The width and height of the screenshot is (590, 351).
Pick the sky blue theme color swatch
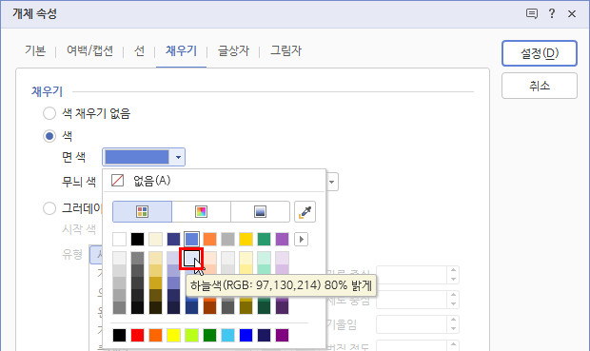tap(191, 240)
